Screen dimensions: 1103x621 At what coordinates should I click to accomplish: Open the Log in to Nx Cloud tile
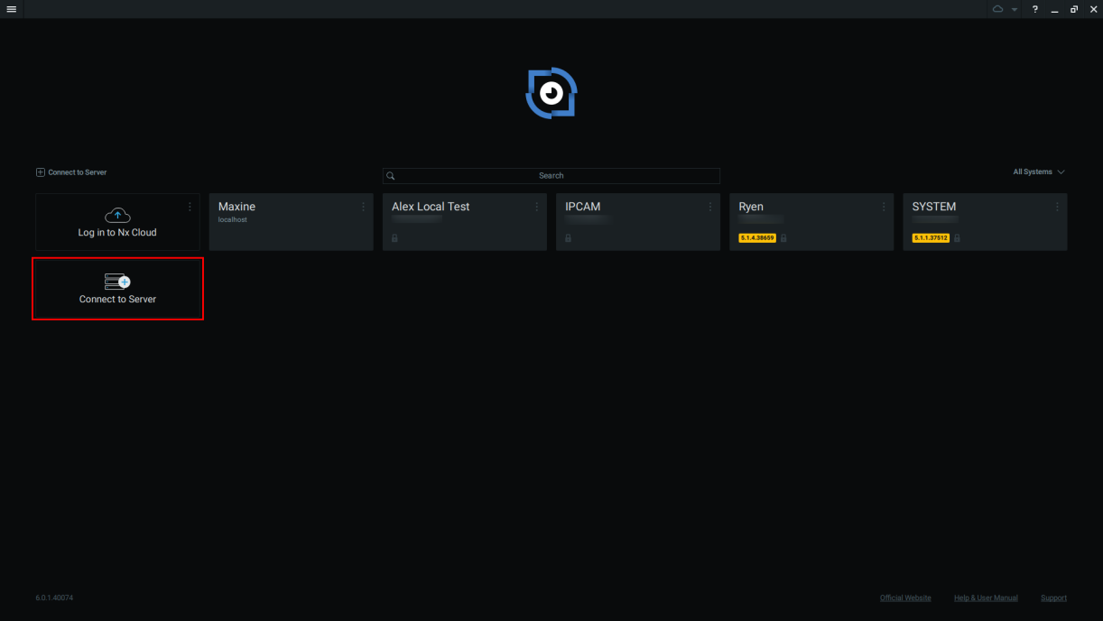tap(117, 222)
